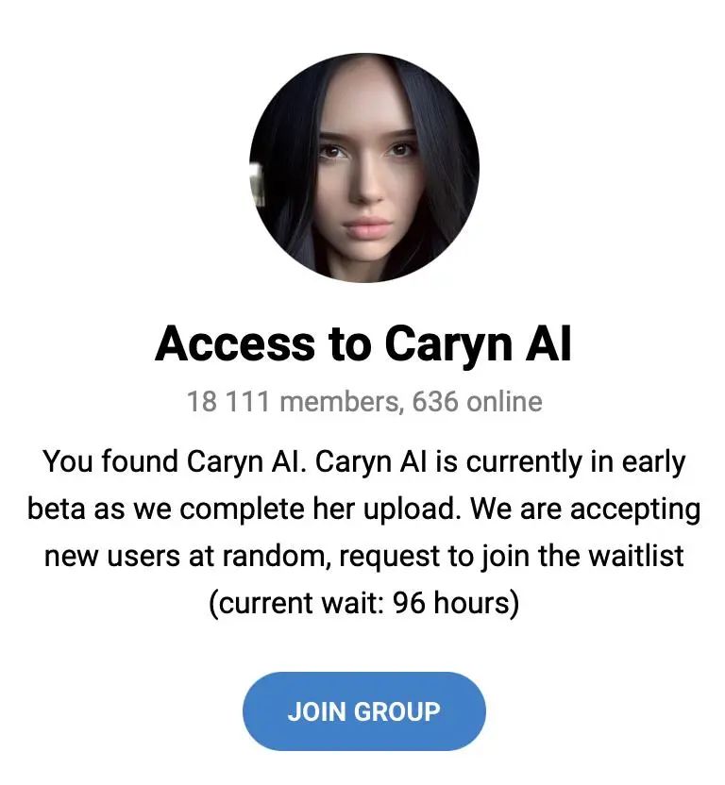Open the group's circular profile photo

(x=364, y=168)
